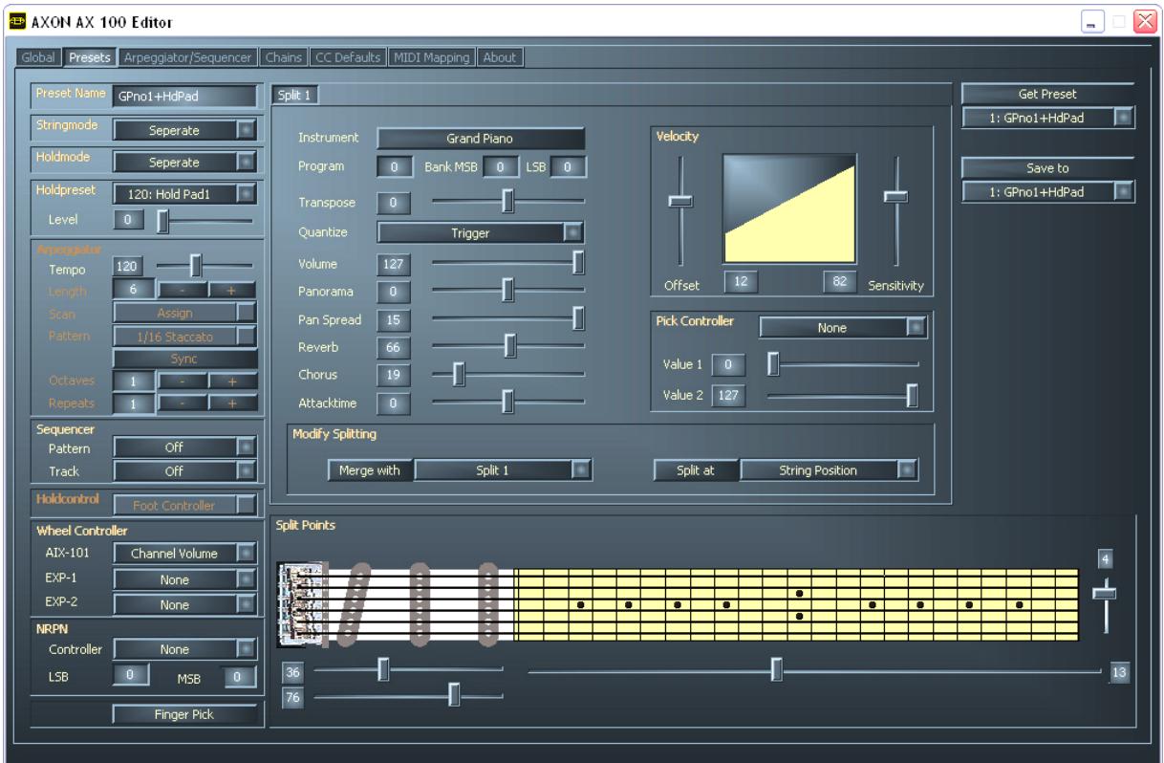Open the Pick Controller dropdown
Screen dimensions: 1164x763
843,327
